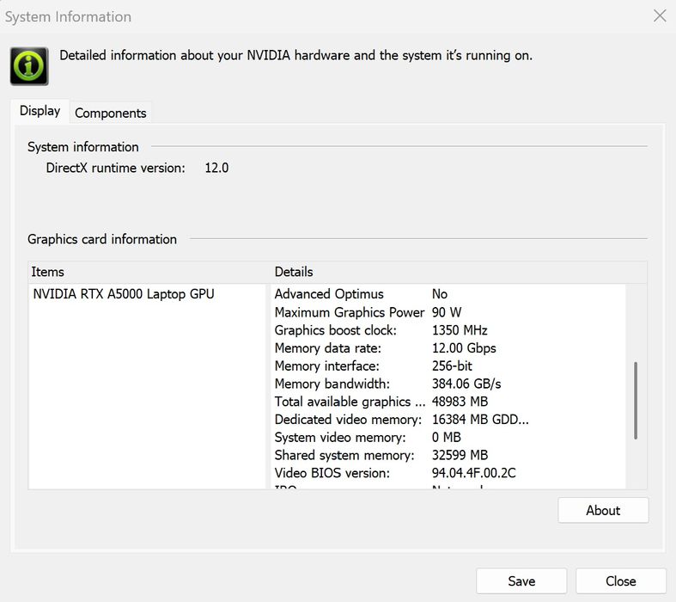Viewport: 676px width, 602px height.
Task: Click the About button
Action: point(603,510)
